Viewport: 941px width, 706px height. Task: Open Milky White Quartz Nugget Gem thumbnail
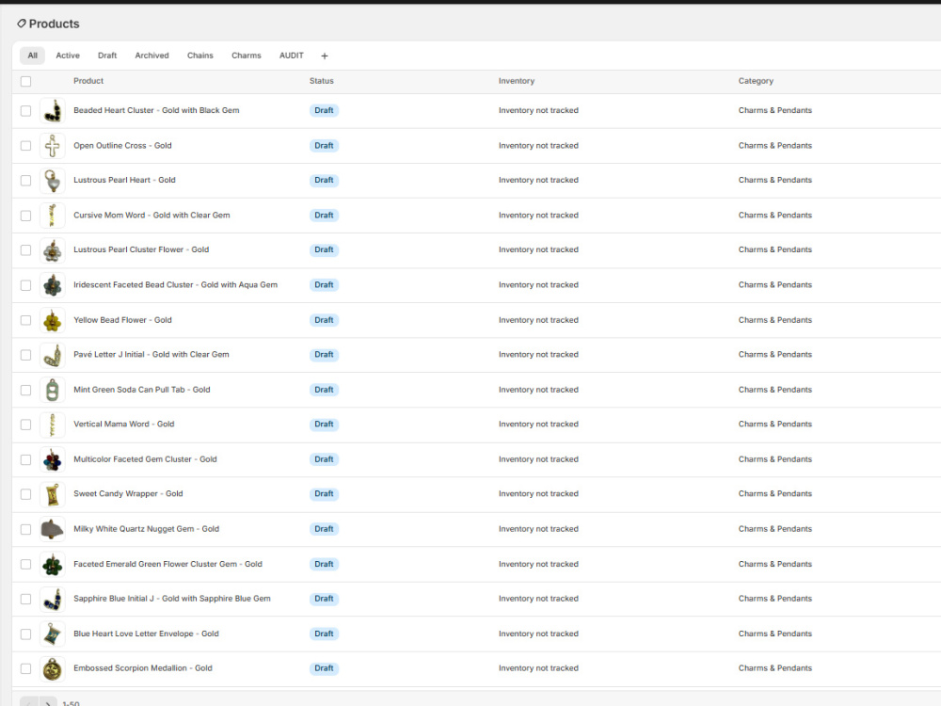click(52, 529)
